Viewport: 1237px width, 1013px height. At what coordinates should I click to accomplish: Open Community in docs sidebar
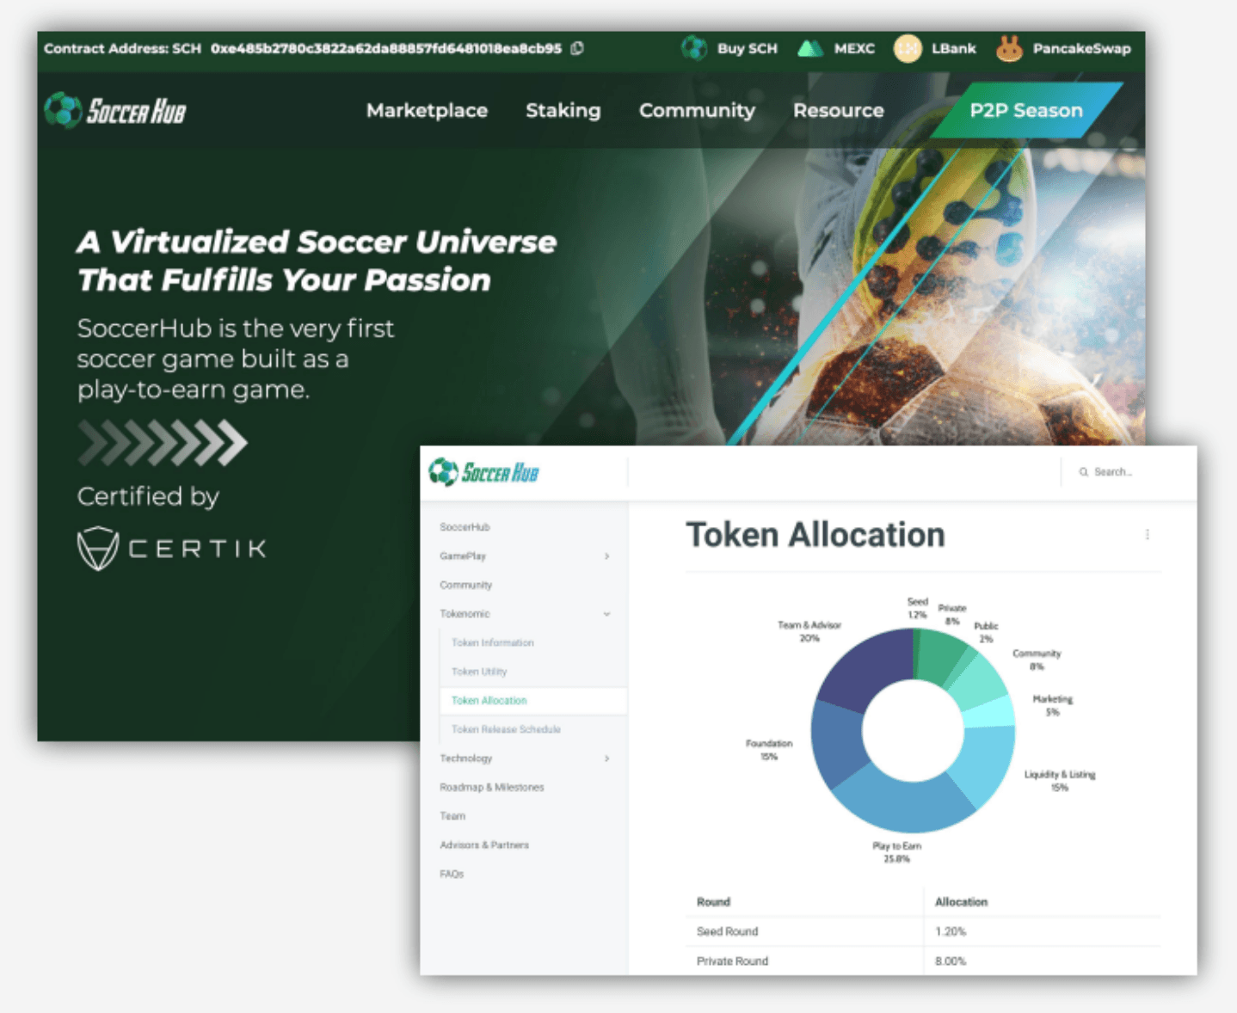point(465,585)
